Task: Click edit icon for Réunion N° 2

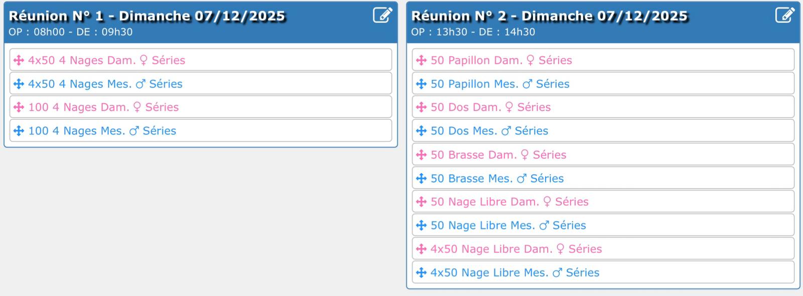Action: (x=785, y=15)
